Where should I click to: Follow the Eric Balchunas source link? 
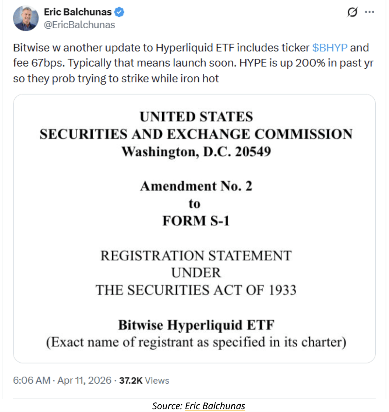click(215, 406)
